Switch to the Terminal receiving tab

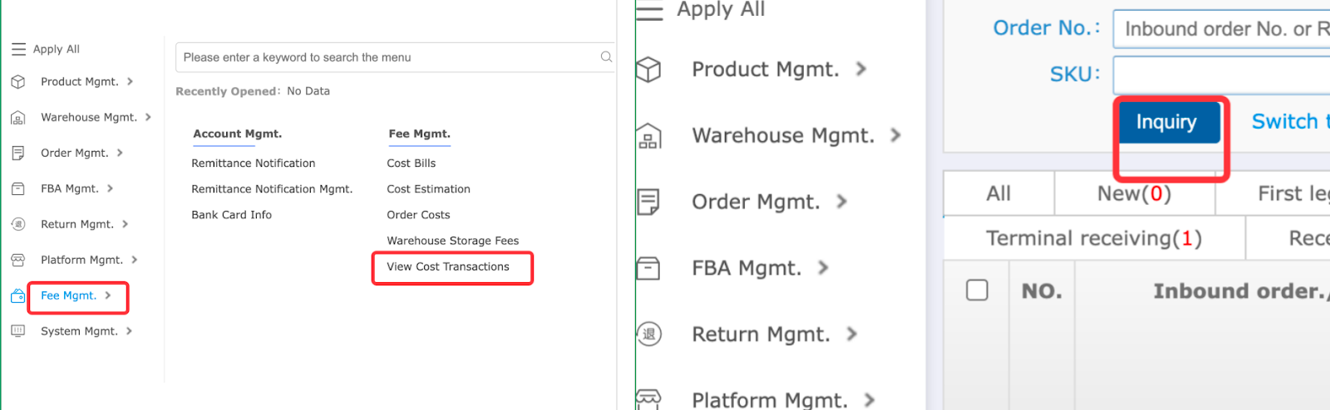click(1093, 239)
